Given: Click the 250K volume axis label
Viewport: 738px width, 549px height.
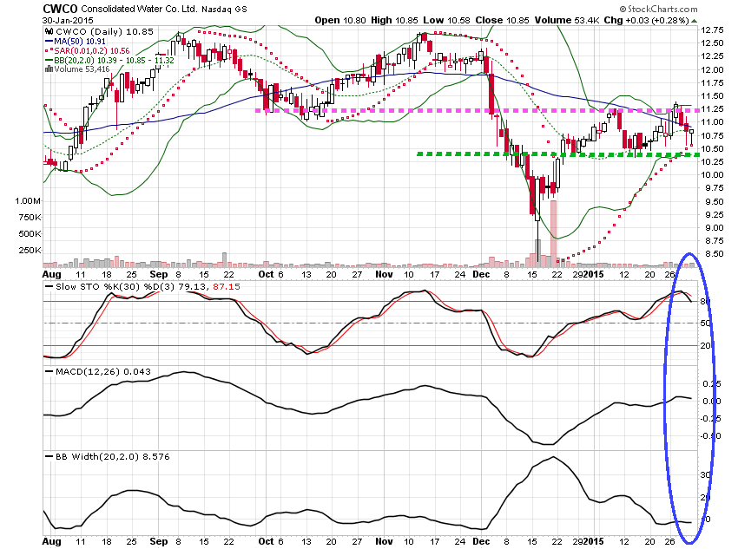Looking at the screenshot, I should tap(30, 250).
